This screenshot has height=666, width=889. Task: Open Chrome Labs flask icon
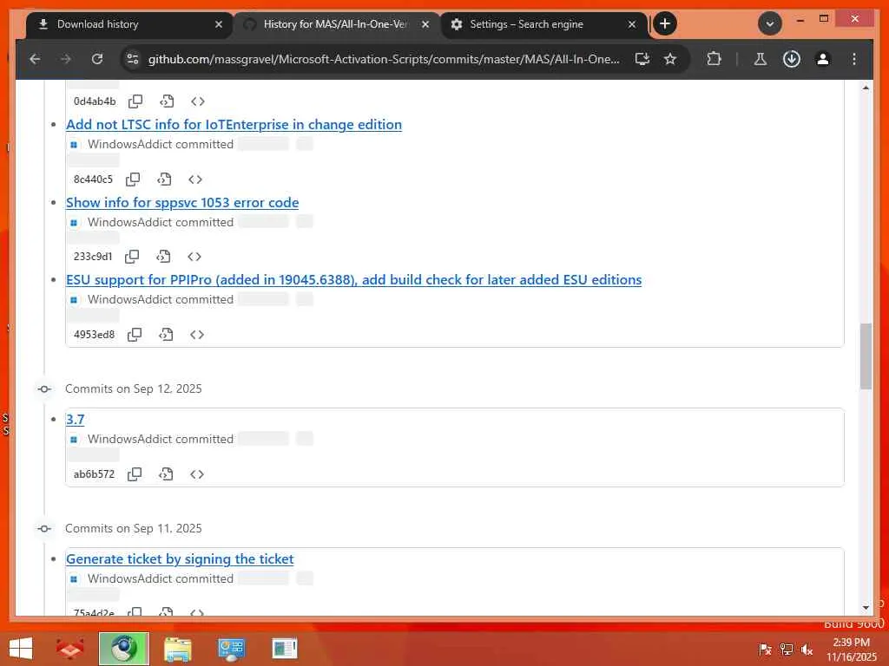click(x=761, y=59)
